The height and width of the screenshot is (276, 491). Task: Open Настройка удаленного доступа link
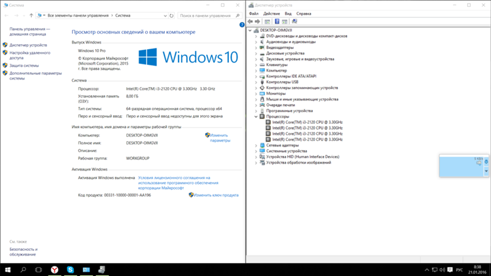[x=29, y=55]
